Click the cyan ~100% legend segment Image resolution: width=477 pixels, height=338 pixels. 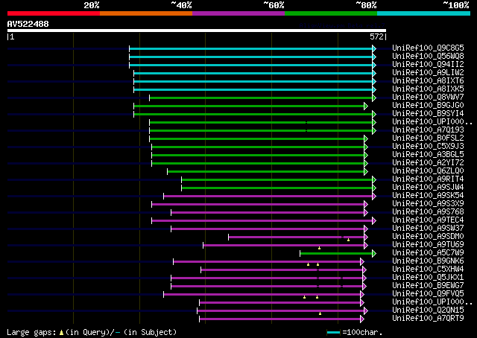[x=423, y=13]
